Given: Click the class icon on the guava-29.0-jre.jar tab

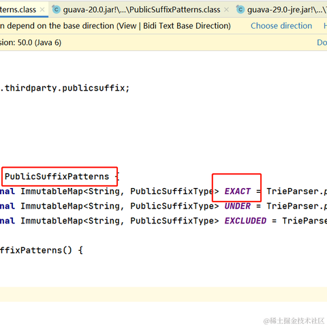Looking at the screenshot, I should point(240,10).
